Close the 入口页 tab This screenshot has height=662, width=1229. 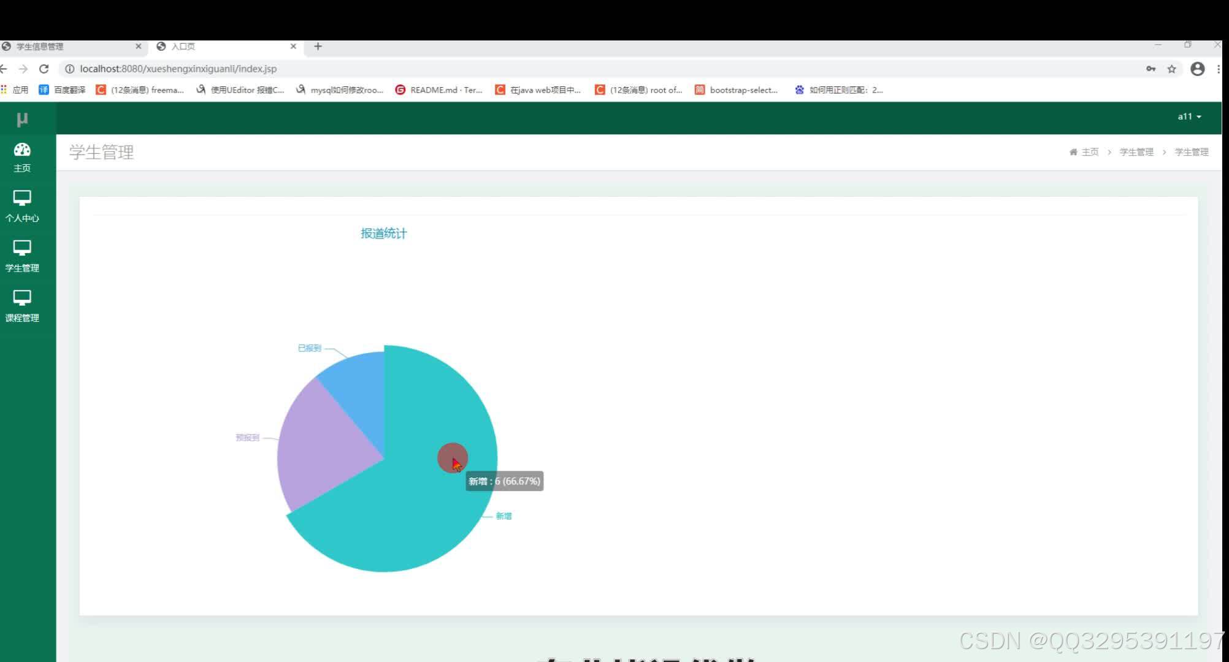[293, 46]
